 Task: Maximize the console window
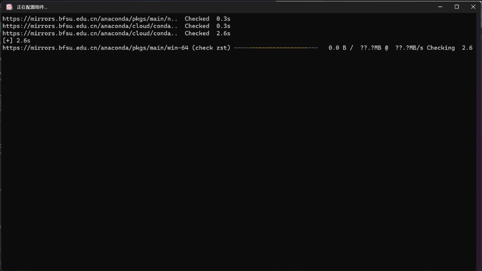tap(457, 7)
